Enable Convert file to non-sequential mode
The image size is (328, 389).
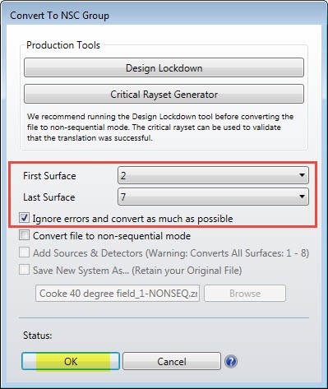click(24, 235)
